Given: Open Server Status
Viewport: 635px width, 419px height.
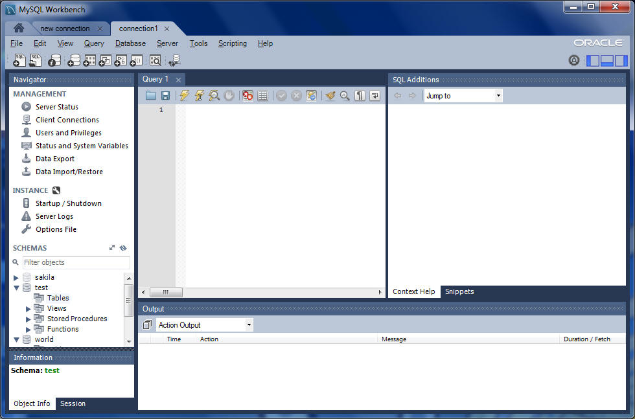Looking at the screenshot, I should pyautogui.click(x=57, y=107).
